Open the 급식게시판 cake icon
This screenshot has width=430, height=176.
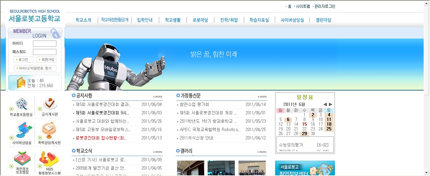(49, 104)
